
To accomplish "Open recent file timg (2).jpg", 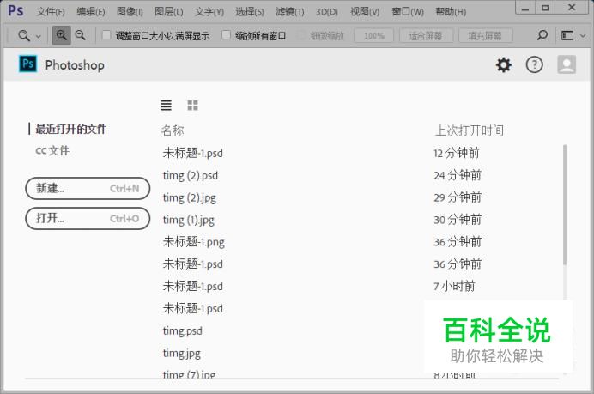I will (x=190, y=197).
